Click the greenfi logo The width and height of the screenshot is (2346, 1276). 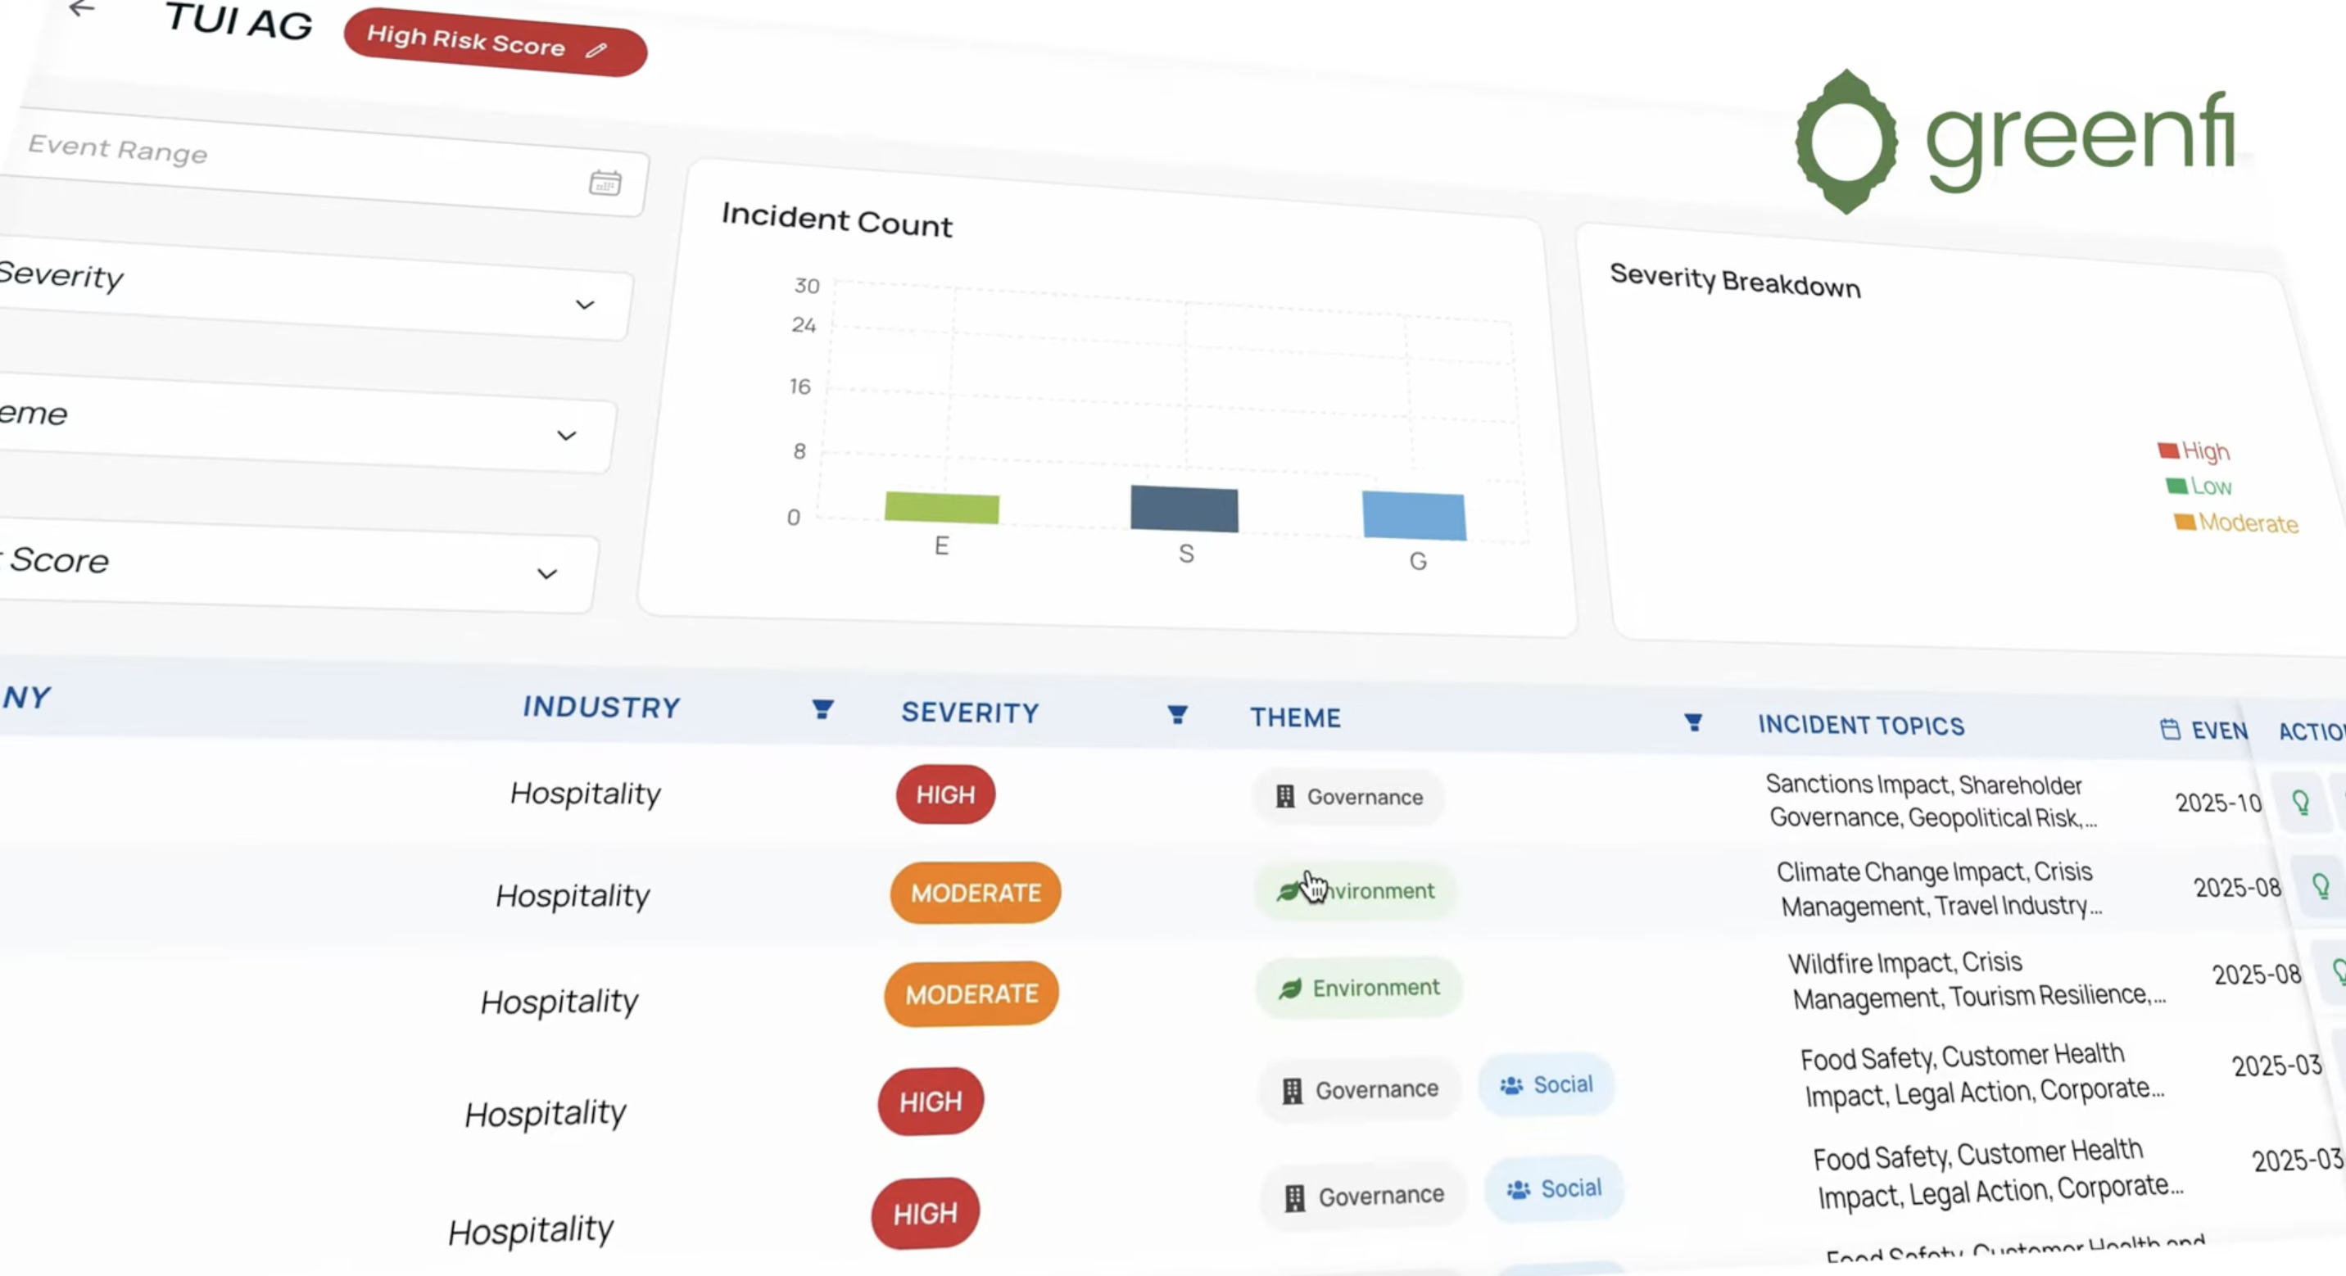(x=2015, y=141)
